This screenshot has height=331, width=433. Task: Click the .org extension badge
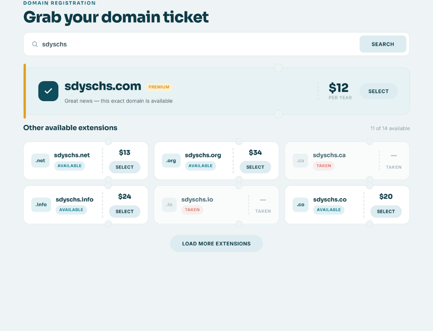point(171,161)
